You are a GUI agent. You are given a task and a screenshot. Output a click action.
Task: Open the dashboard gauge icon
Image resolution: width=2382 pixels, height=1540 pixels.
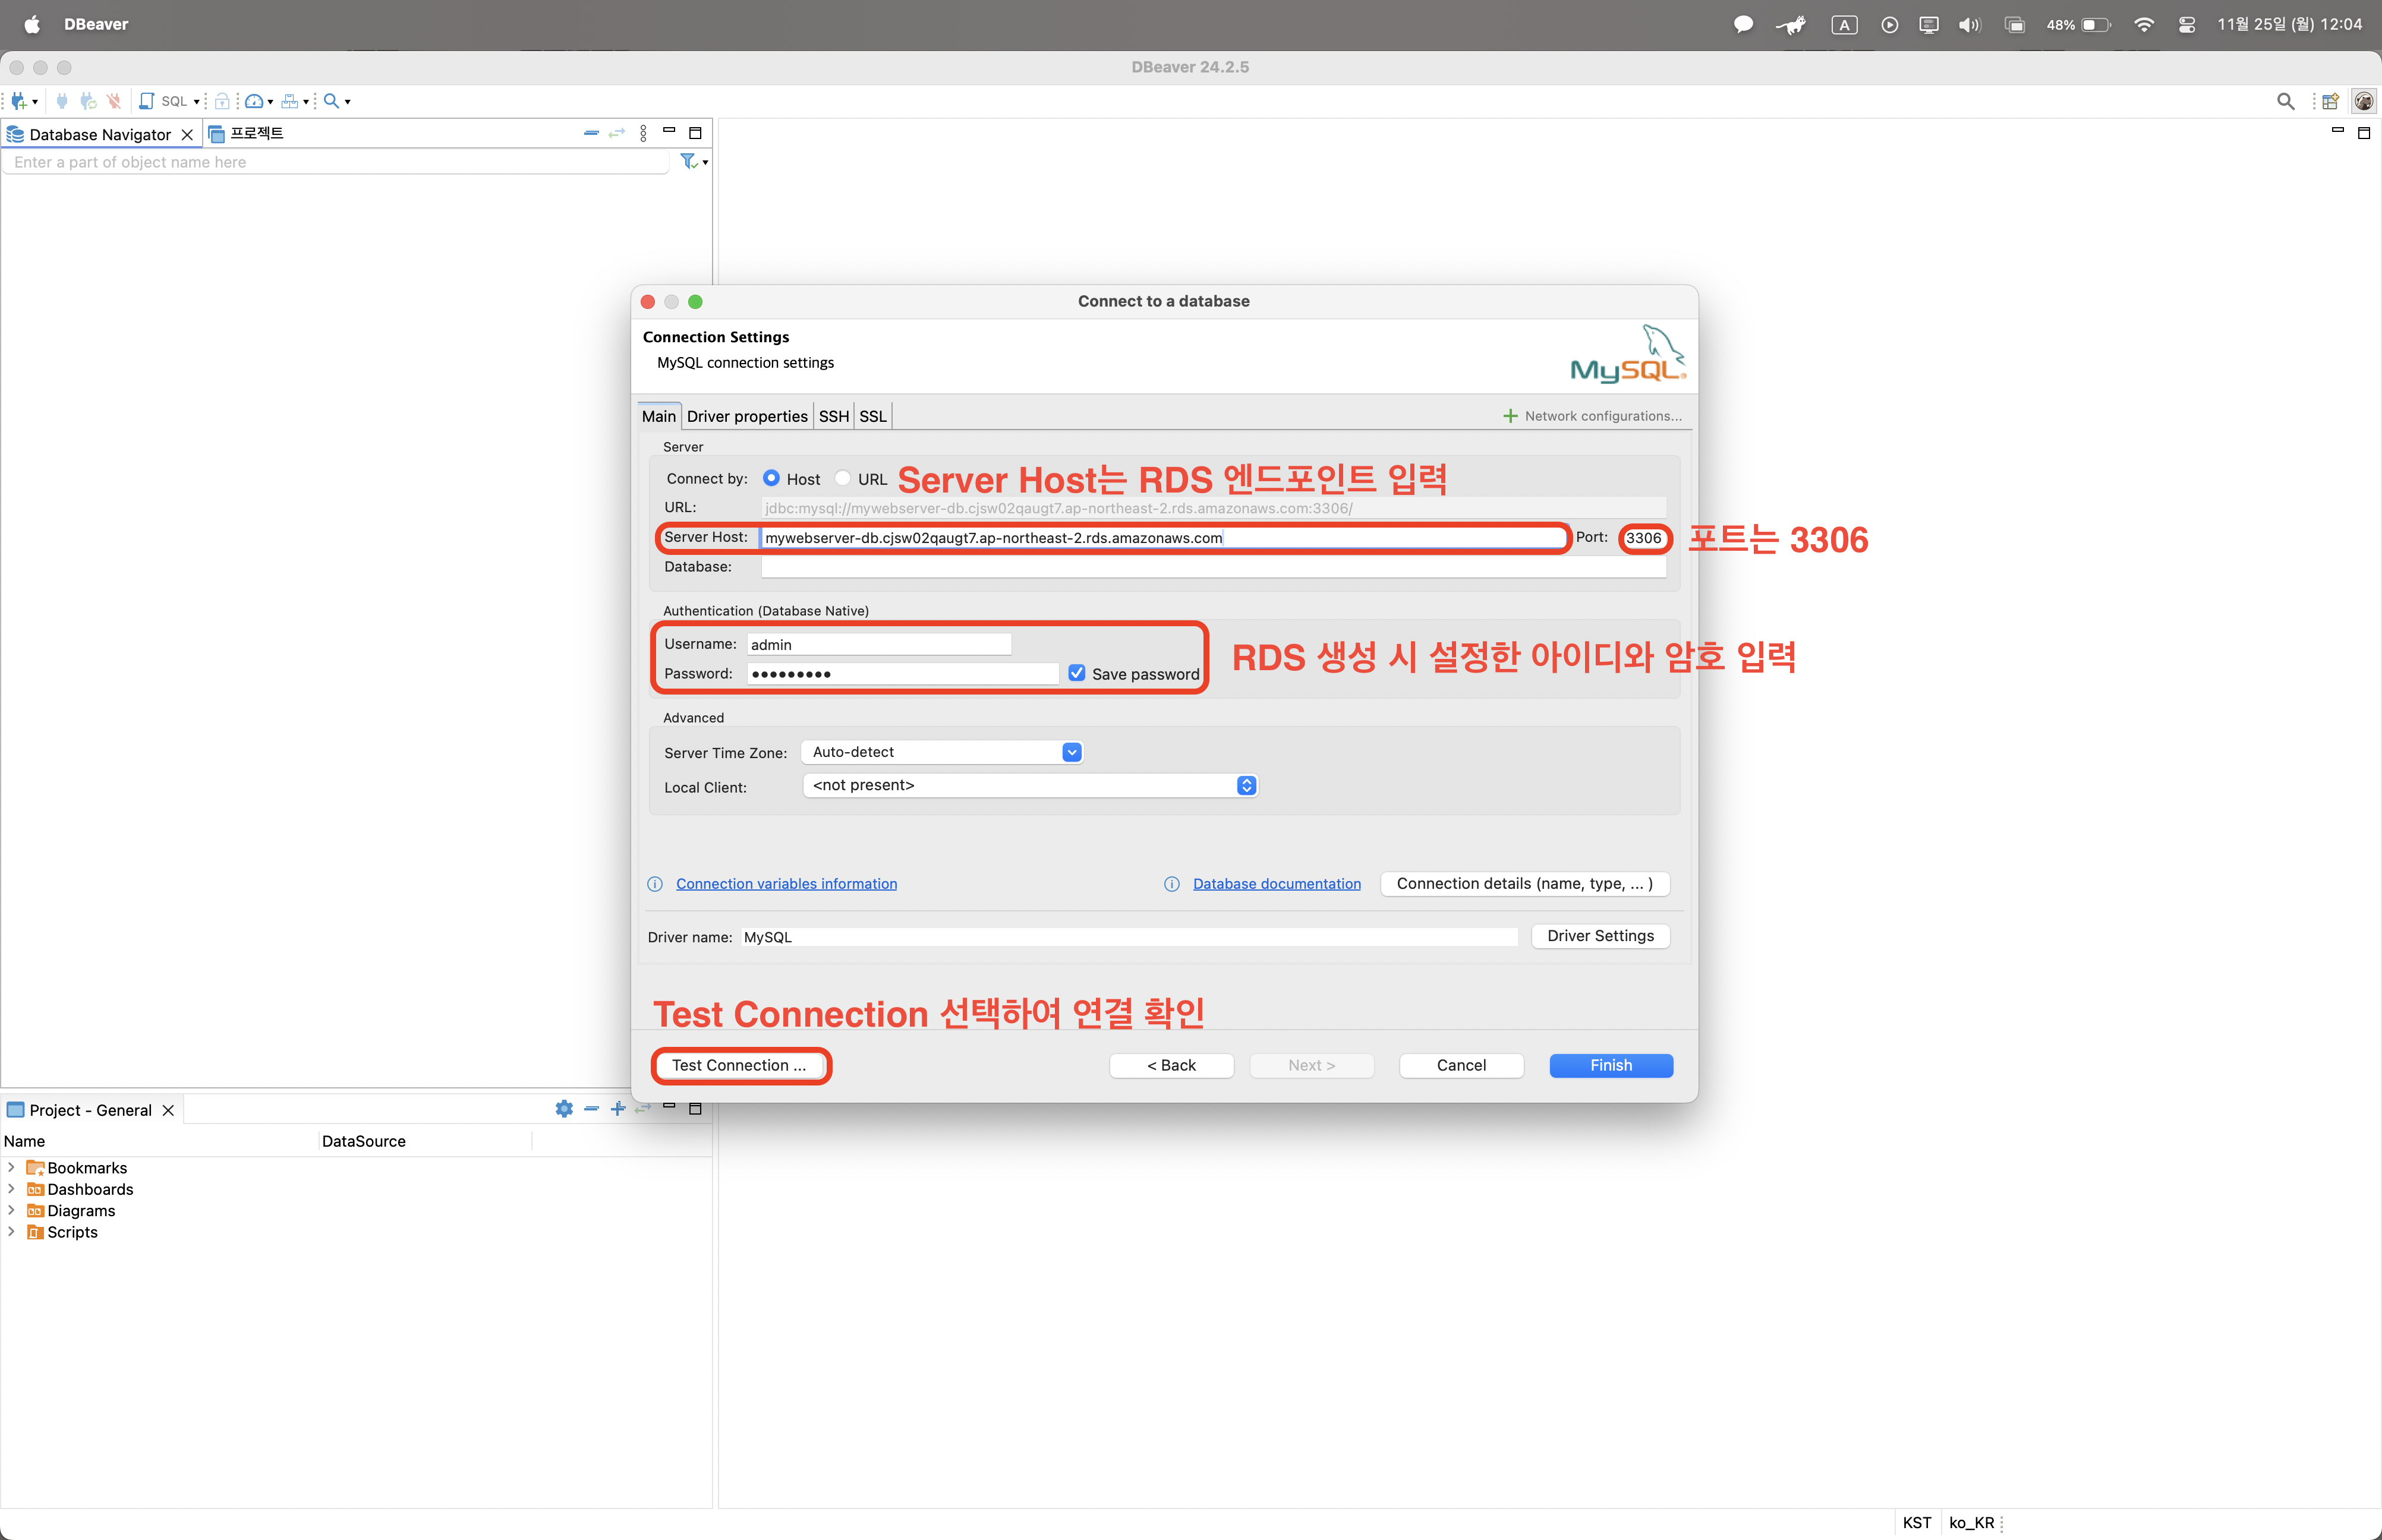pos(254,101)
